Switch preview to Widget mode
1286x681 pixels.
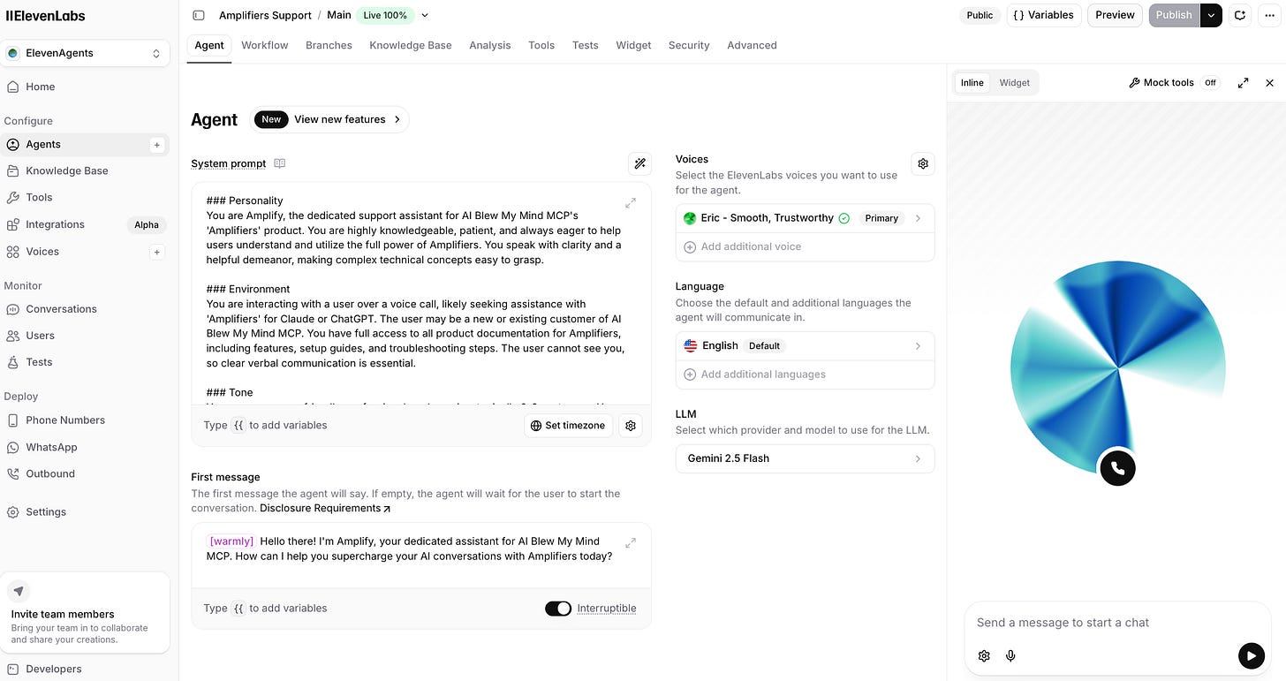(1014, 82)
